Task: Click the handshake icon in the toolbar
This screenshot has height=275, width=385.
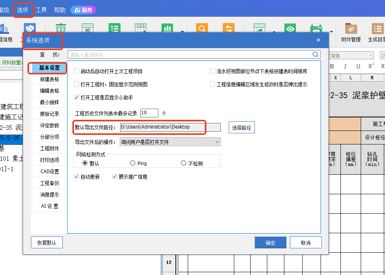Action: pos(30,28)
